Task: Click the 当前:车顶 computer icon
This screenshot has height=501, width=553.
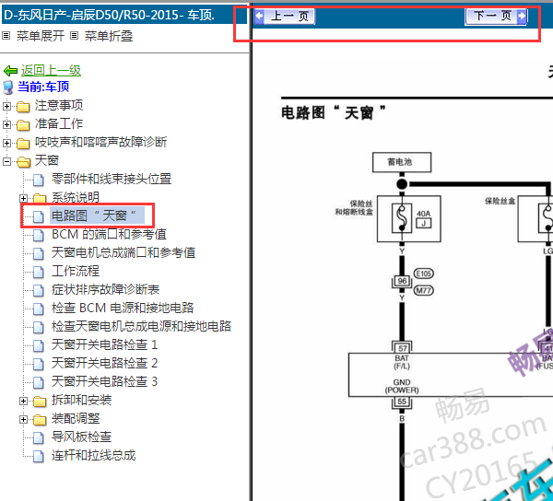Action: pyautogui.click(x=8, y=87)
